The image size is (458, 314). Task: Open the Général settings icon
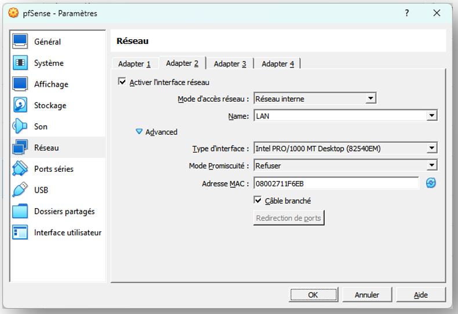[x=20, y=42]
